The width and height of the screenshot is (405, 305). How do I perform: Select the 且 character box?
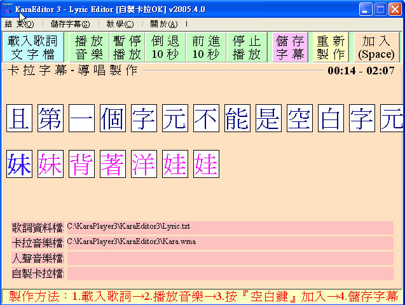[x=19, y=118]
